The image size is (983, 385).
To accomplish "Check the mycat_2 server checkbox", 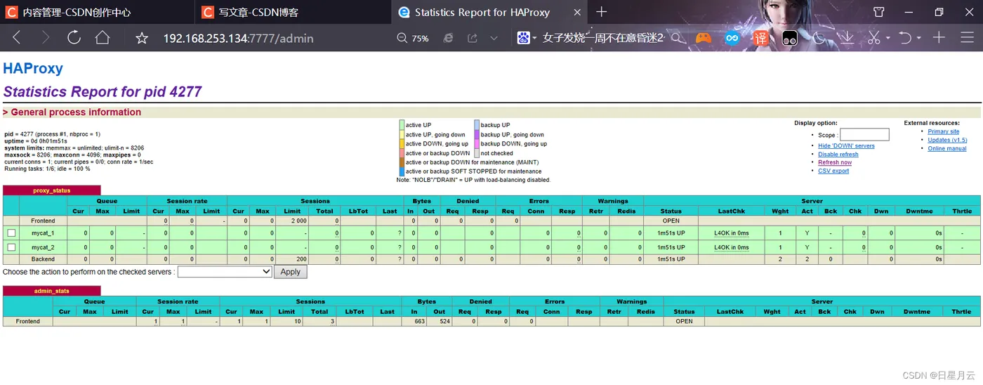I will point(11,247).
